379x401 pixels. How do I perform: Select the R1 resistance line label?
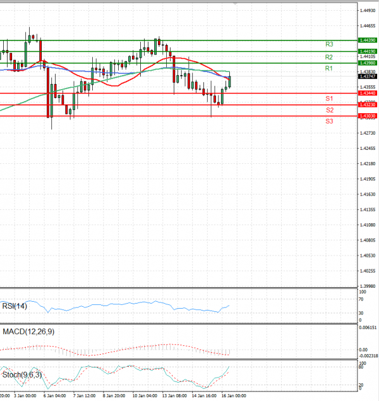(329, 68)
